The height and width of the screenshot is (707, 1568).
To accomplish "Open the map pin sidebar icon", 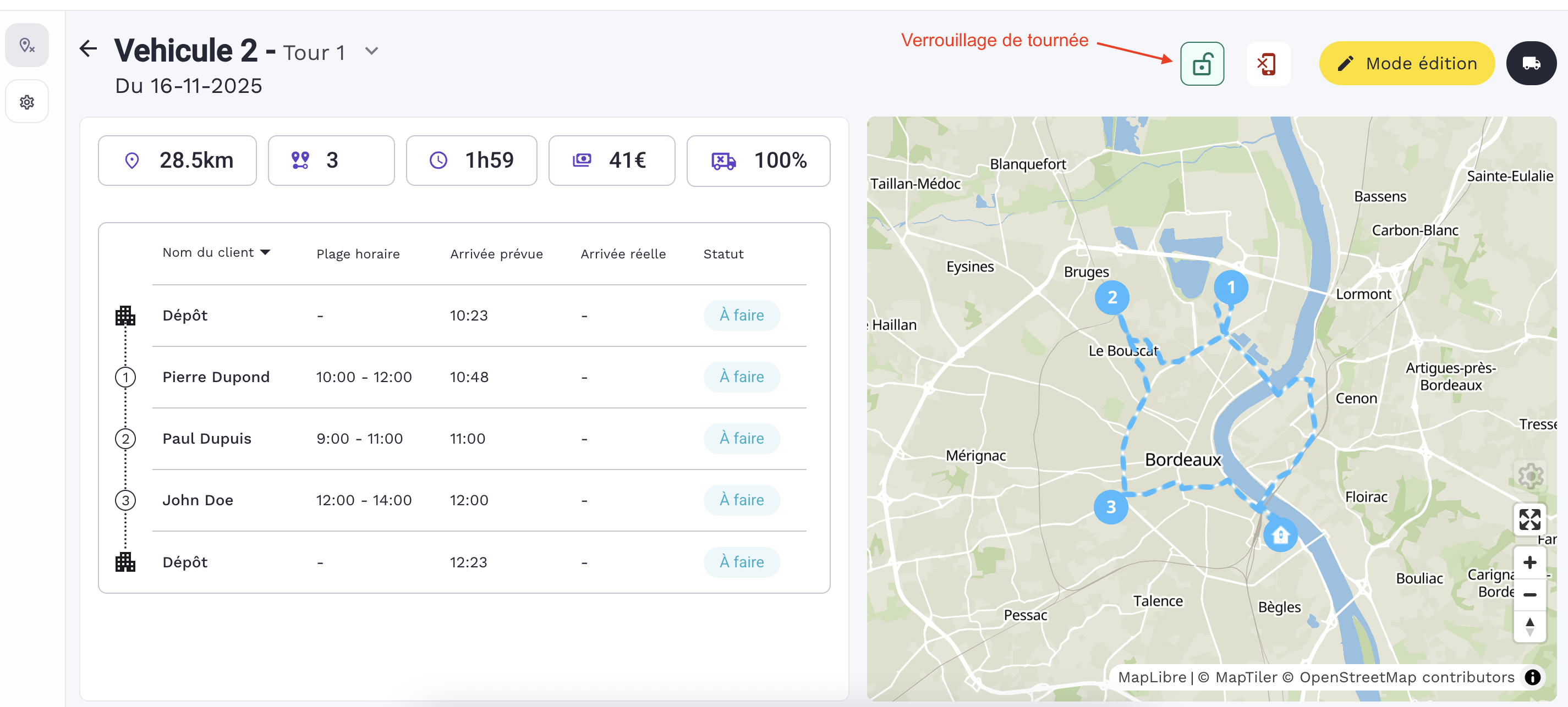I will point(27,45).
